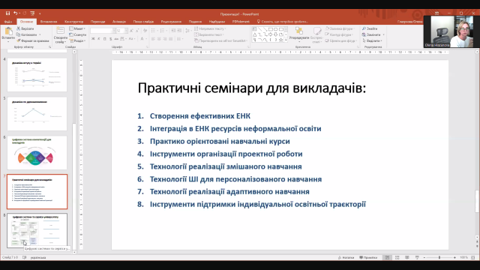The width and height of the screenshot is (480, 270).
Task: Copy selection with Копіювати
Action: click(27, 34)
